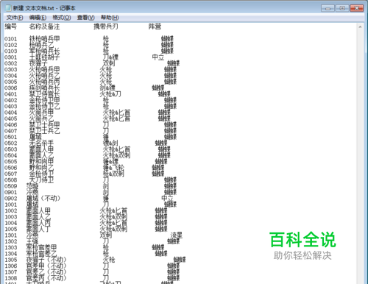Place cursor at row number 0501
Viewport: 368px width, 284px height.
click(11, 137)
